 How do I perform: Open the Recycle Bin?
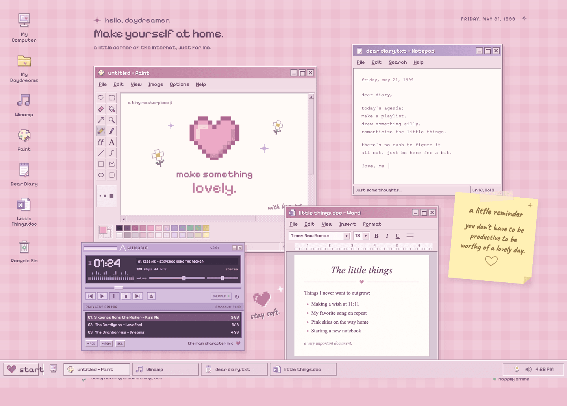[x=24, y=251]
